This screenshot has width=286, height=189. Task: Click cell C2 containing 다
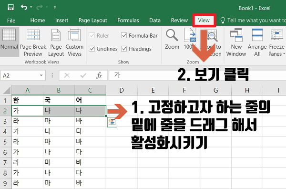(90, 111)
